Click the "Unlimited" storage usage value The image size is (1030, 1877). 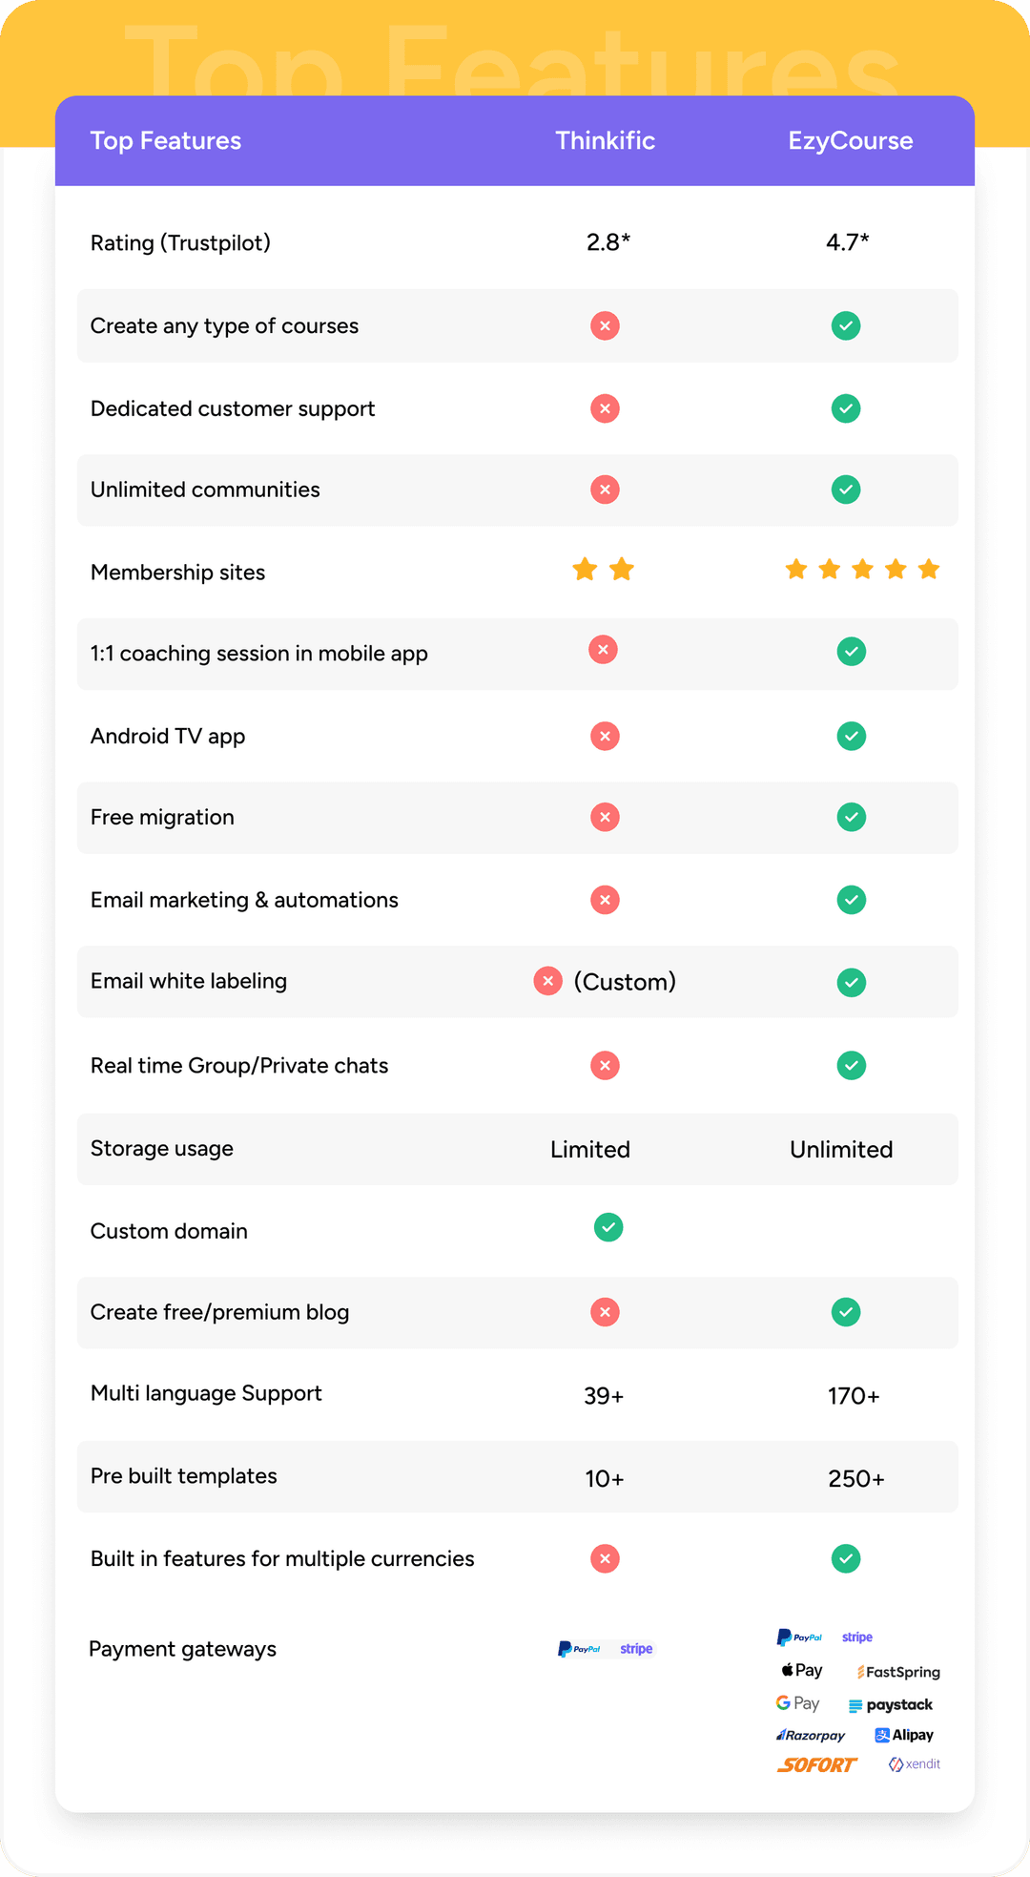pos(841,1149)
